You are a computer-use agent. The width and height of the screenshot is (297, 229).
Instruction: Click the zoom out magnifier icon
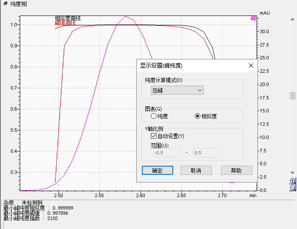(293, 188)
